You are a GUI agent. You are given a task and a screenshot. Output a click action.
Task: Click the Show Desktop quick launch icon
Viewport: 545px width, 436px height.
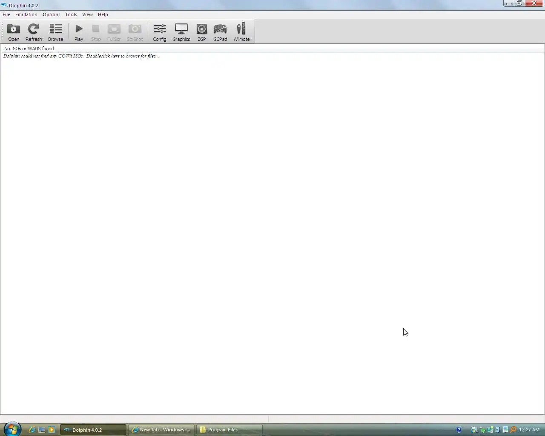coord(42,430)
